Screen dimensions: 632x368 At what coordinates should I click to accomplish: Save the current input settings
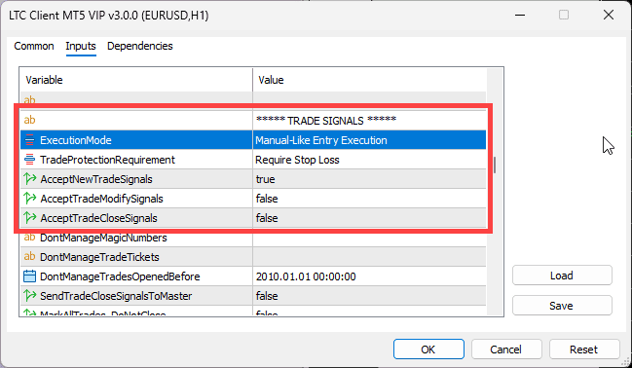point(562,306)
